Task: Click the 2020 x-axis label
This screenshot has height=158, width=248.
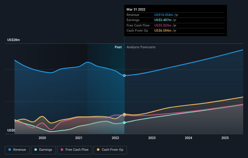Action: 42,138
